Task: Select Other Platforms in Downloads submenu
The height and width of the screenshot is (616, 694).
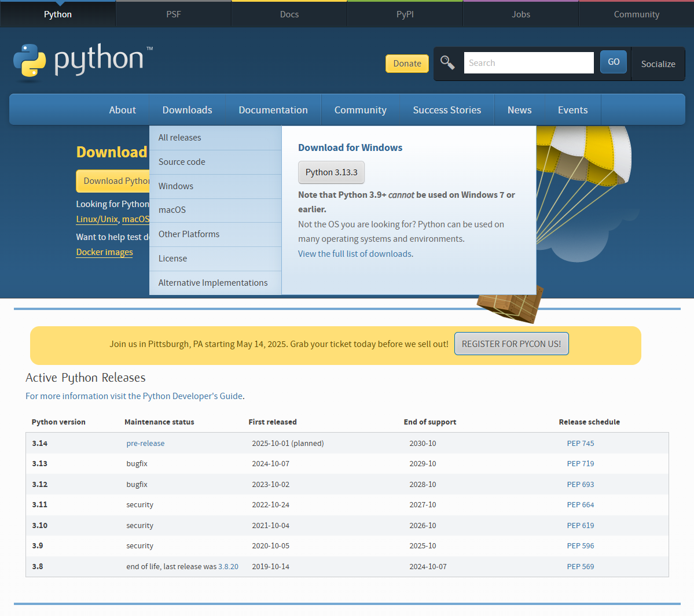Action: [x=215, y=234]
